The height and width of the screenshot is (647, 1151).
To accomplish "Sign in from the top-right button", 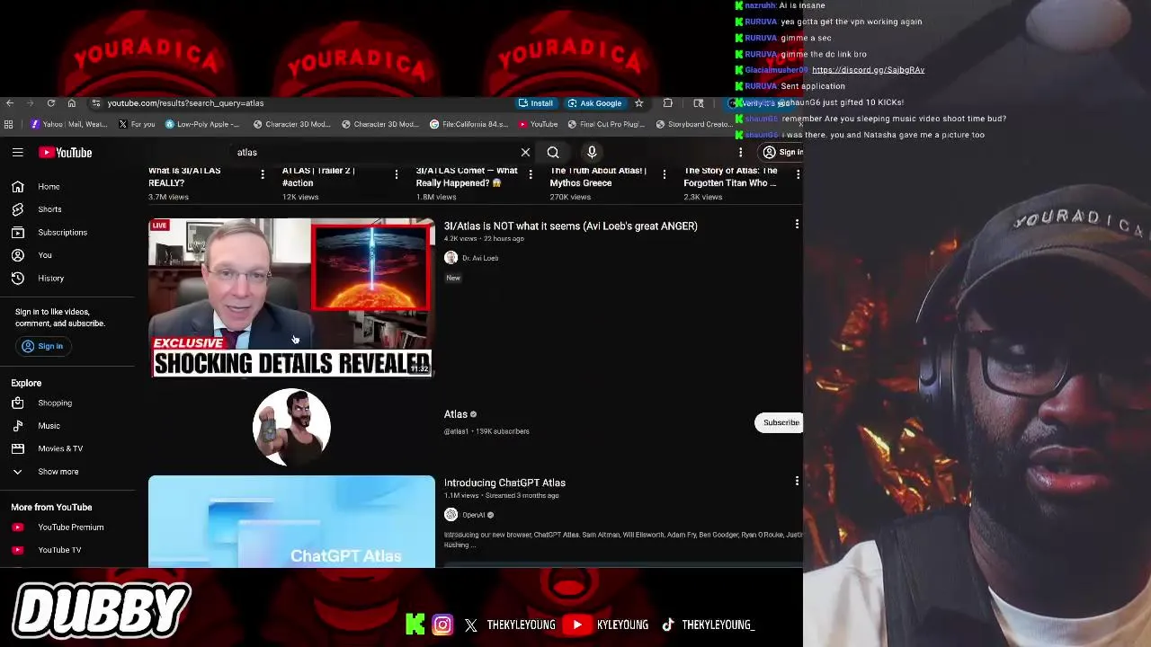I will coord(782,153).
